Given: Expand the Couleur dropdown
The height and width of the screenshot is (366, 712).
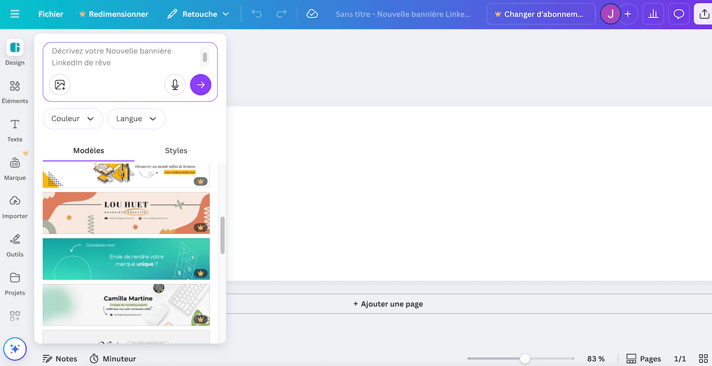Looking at the screenshot, I should tap(73, 119).
